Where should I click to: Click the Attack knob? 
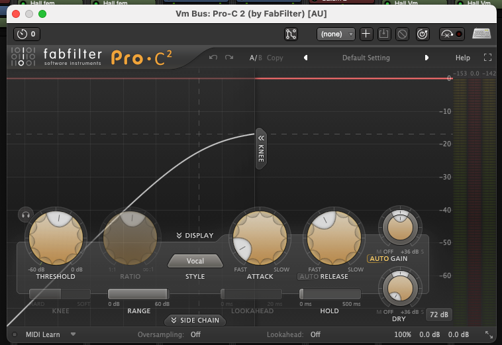coord(260,238)
